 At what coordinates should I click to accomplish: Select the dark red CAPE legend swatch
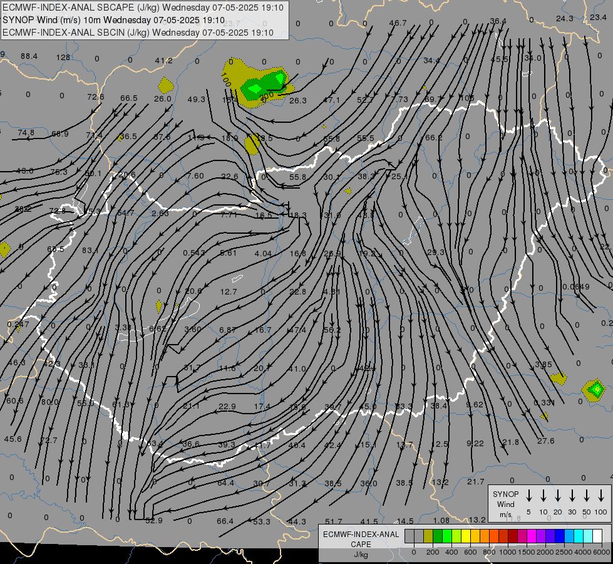[x=513, y=536]
